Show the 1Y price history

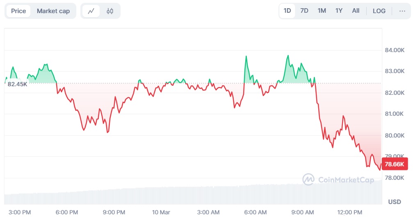tap(339, 11)
